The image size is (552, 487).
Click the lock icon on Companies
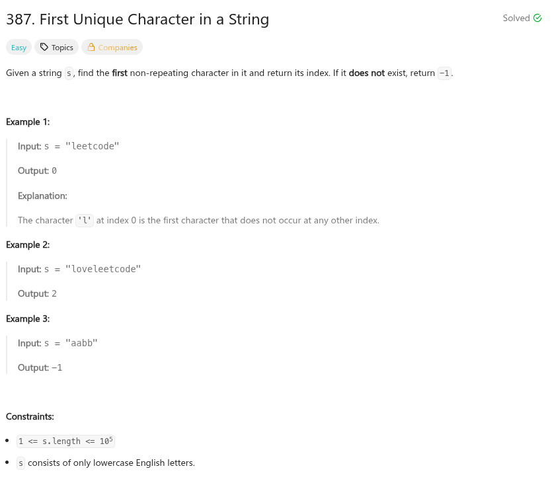(91, 48)
